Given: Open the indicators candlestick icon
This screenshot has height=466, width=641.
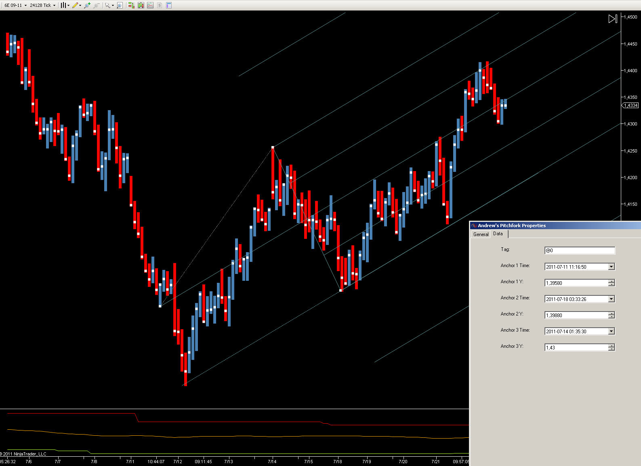Looking at the screenshot, I should tap(141, 5).
